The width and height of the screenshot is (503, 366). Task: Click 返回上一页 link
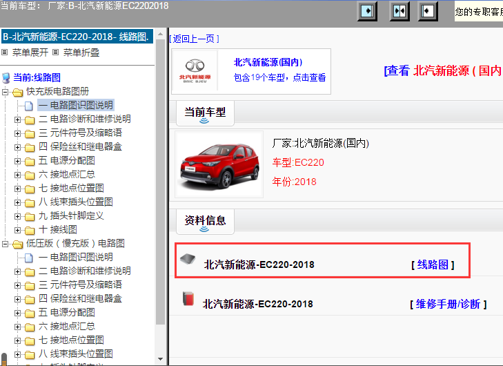(x=194, y=39)
